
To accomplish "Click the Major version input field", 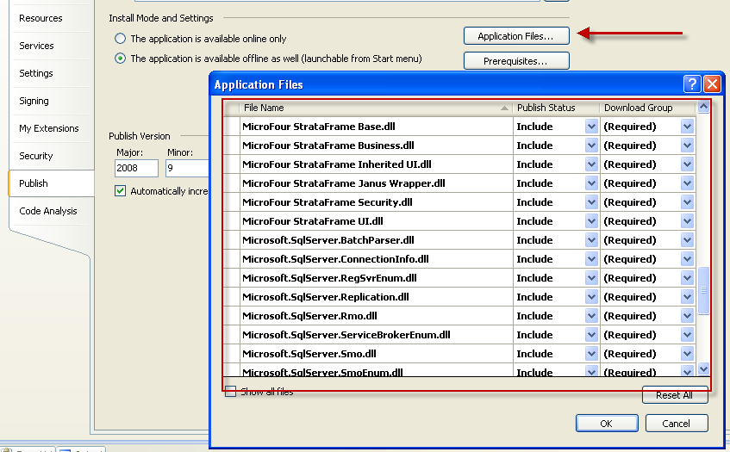I will 136,169.
